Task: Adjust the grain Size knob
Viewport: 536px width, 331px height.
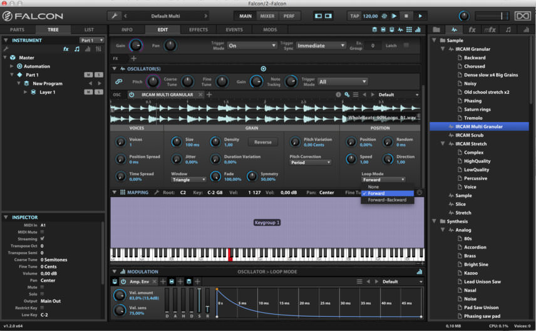Action: coord(177,141)
